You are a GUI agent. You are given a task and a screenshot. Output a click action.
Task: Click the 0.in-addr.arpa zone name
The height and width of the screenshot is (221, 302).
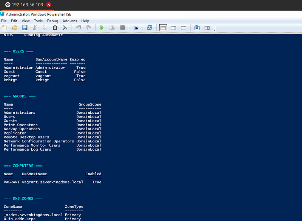click(x=20, y=219)
